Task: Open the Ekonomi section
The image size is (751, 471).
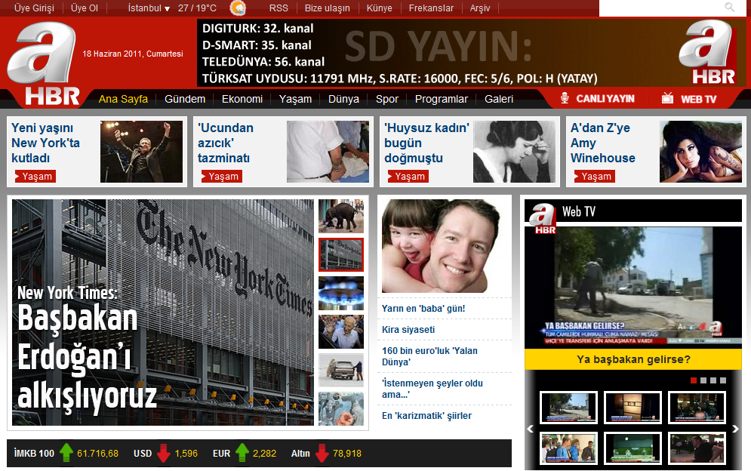Action: coord(242,99)
